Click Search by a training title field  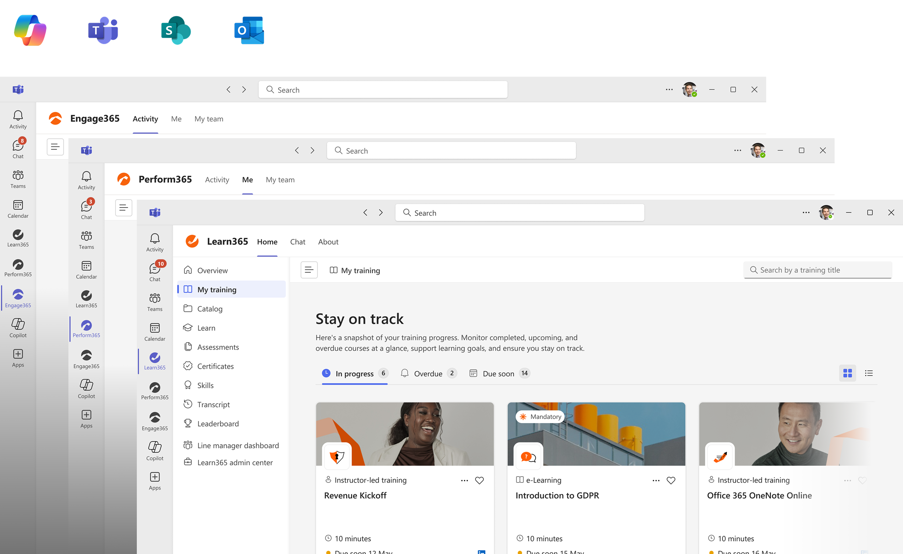point(817,270)
